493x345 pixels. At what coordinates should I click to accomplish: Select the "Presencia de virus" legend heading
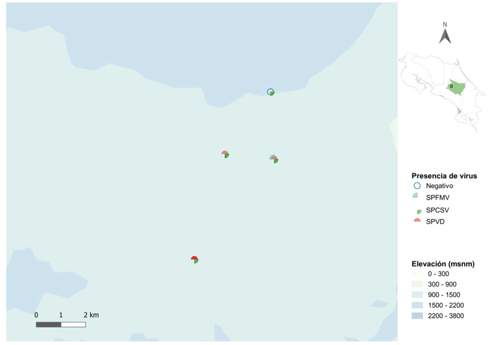tap(444, 175)
